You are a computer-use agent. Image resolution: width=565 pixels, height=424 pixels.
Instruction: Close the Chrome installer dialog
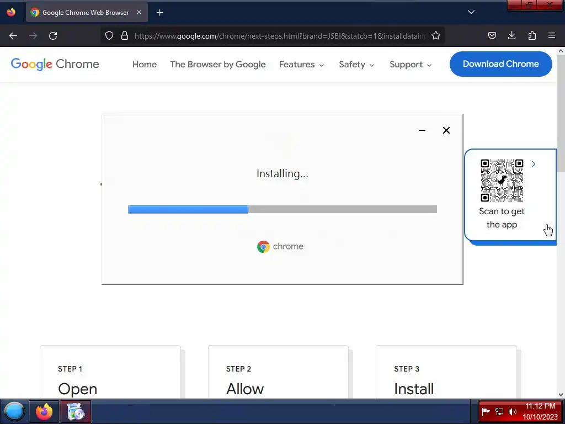pos(446,130)
